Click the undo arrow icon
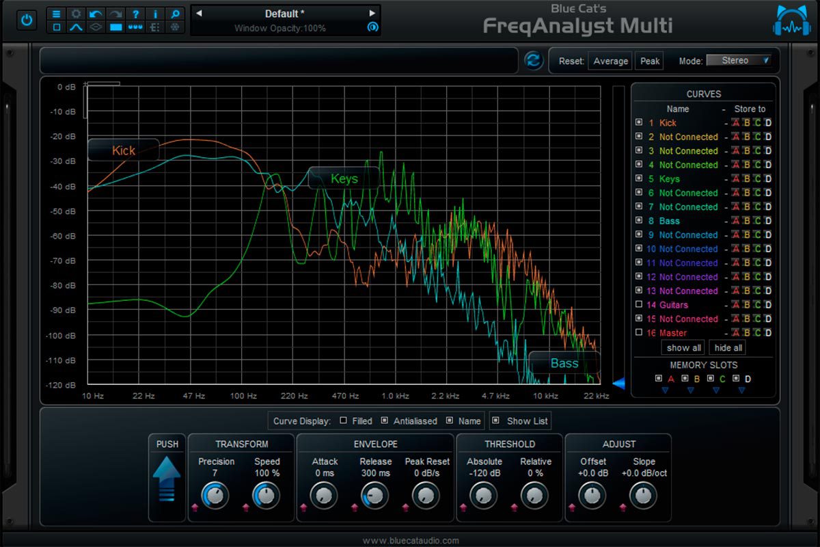This screenshot has width=820, height=547. point(96,14)
